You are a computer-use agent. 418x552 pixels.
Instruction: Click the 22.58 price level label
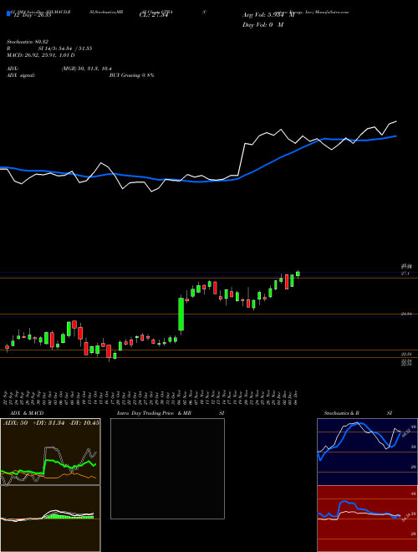(x=407, y=354)
